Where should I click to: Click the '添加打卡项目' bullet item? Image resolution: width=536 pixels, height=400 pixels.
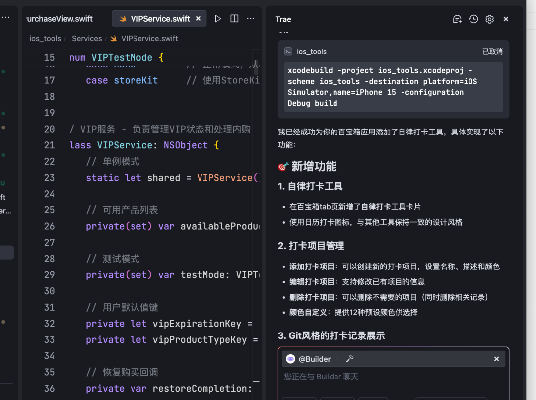click(x=395, y=267)
